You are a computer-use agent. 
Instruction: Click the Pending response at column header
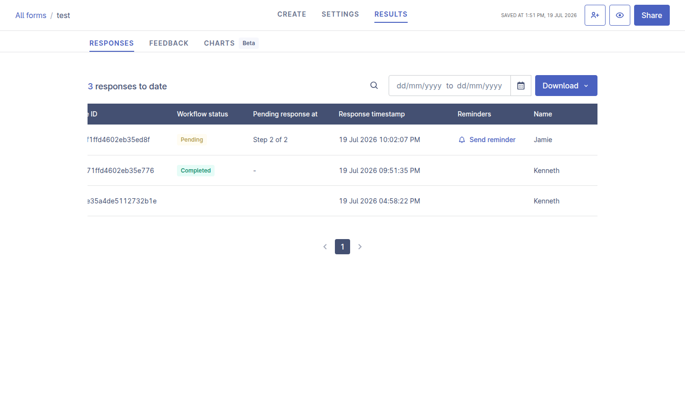[285, 114]
